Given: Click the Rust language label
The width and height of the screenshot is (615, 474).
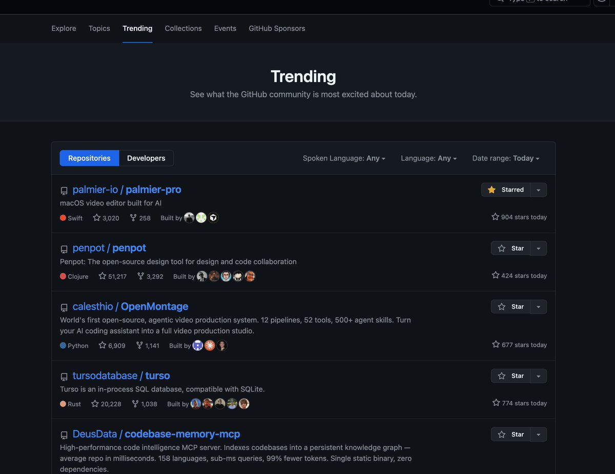Looking at the screenshot, I should point(71,404).
